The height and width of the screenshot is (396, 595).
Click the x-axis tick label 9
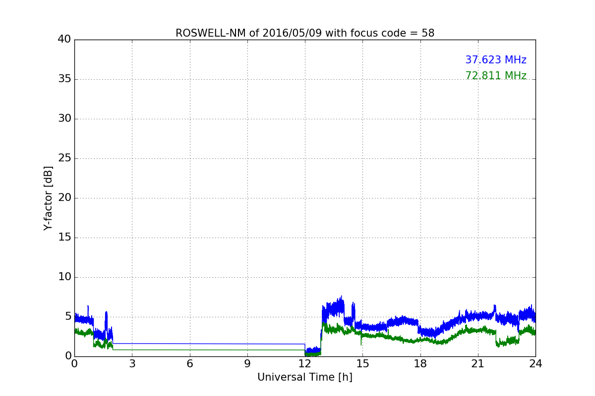click(247, 364)
